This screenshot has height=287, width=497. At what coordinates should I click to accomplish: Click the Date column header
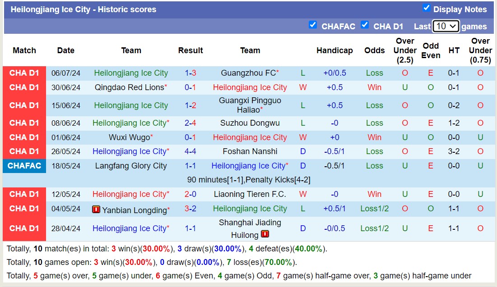tap(66, 50)
